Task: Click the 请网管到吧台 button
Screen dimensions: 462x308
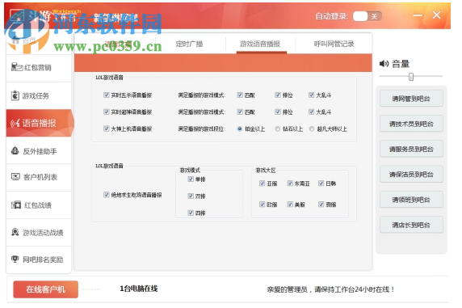Action: pyautogui.click(x=411, y=99)
